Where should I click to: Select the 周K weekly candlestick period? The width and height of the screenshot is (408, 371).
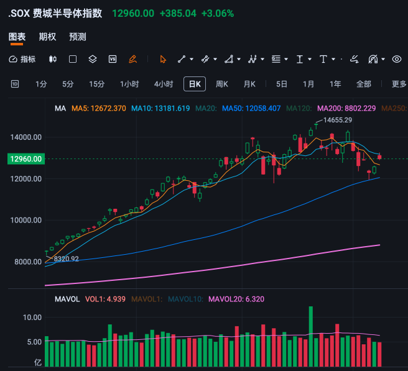tap(221, 84)
